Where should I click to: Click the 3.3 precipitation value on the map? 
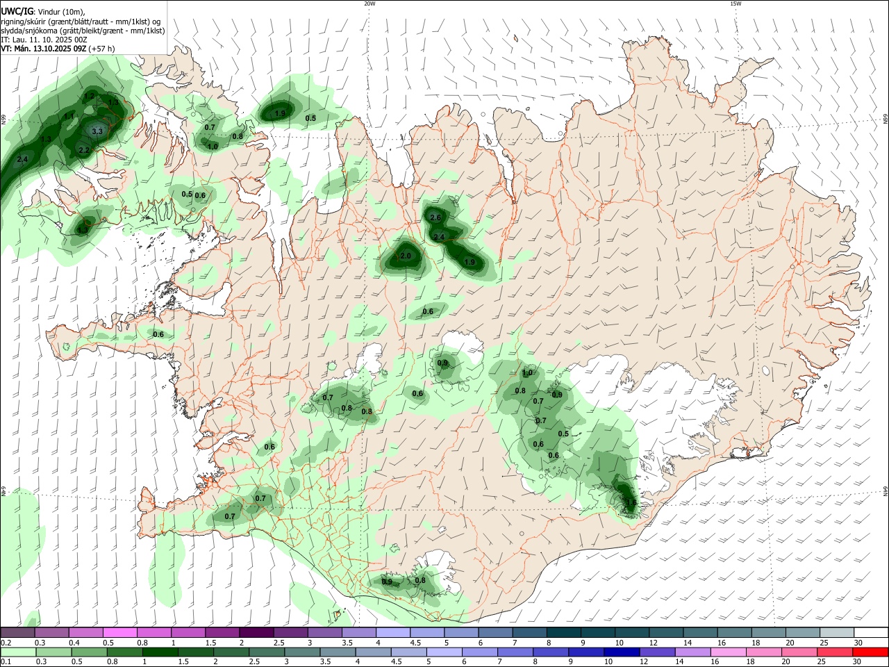(97, 131)
